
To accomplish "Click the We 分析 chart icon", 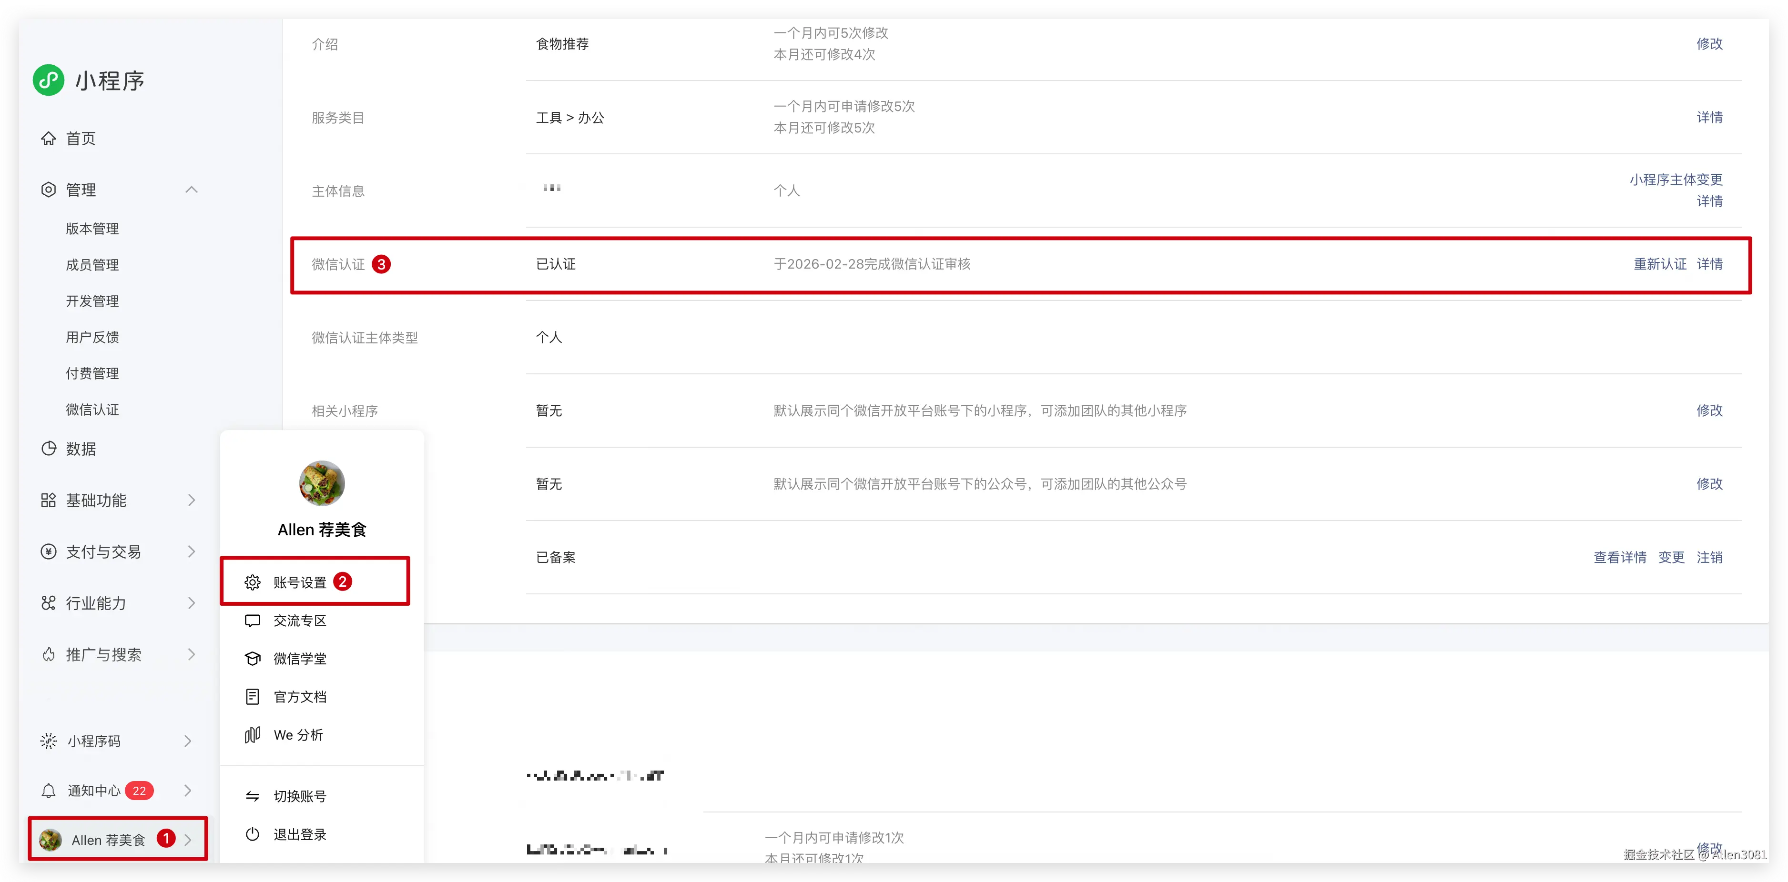I will click(253, 735).
